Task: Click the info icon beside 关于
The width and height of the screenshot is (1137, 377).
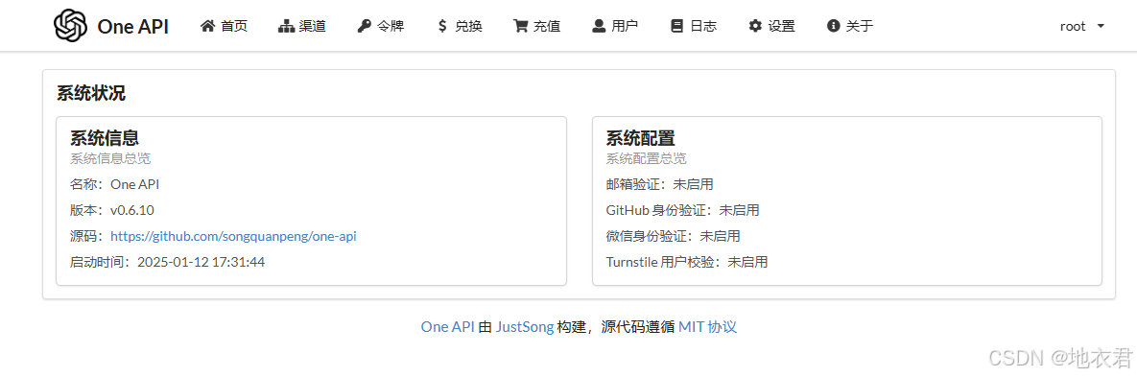Action: [833, 26]
